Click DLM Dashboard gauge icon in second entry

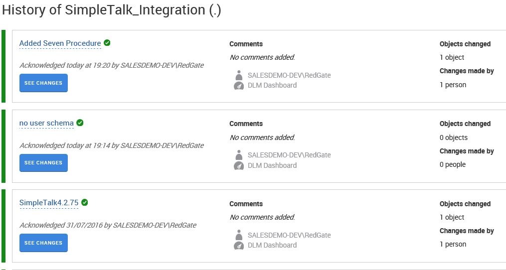pos(239,165)
